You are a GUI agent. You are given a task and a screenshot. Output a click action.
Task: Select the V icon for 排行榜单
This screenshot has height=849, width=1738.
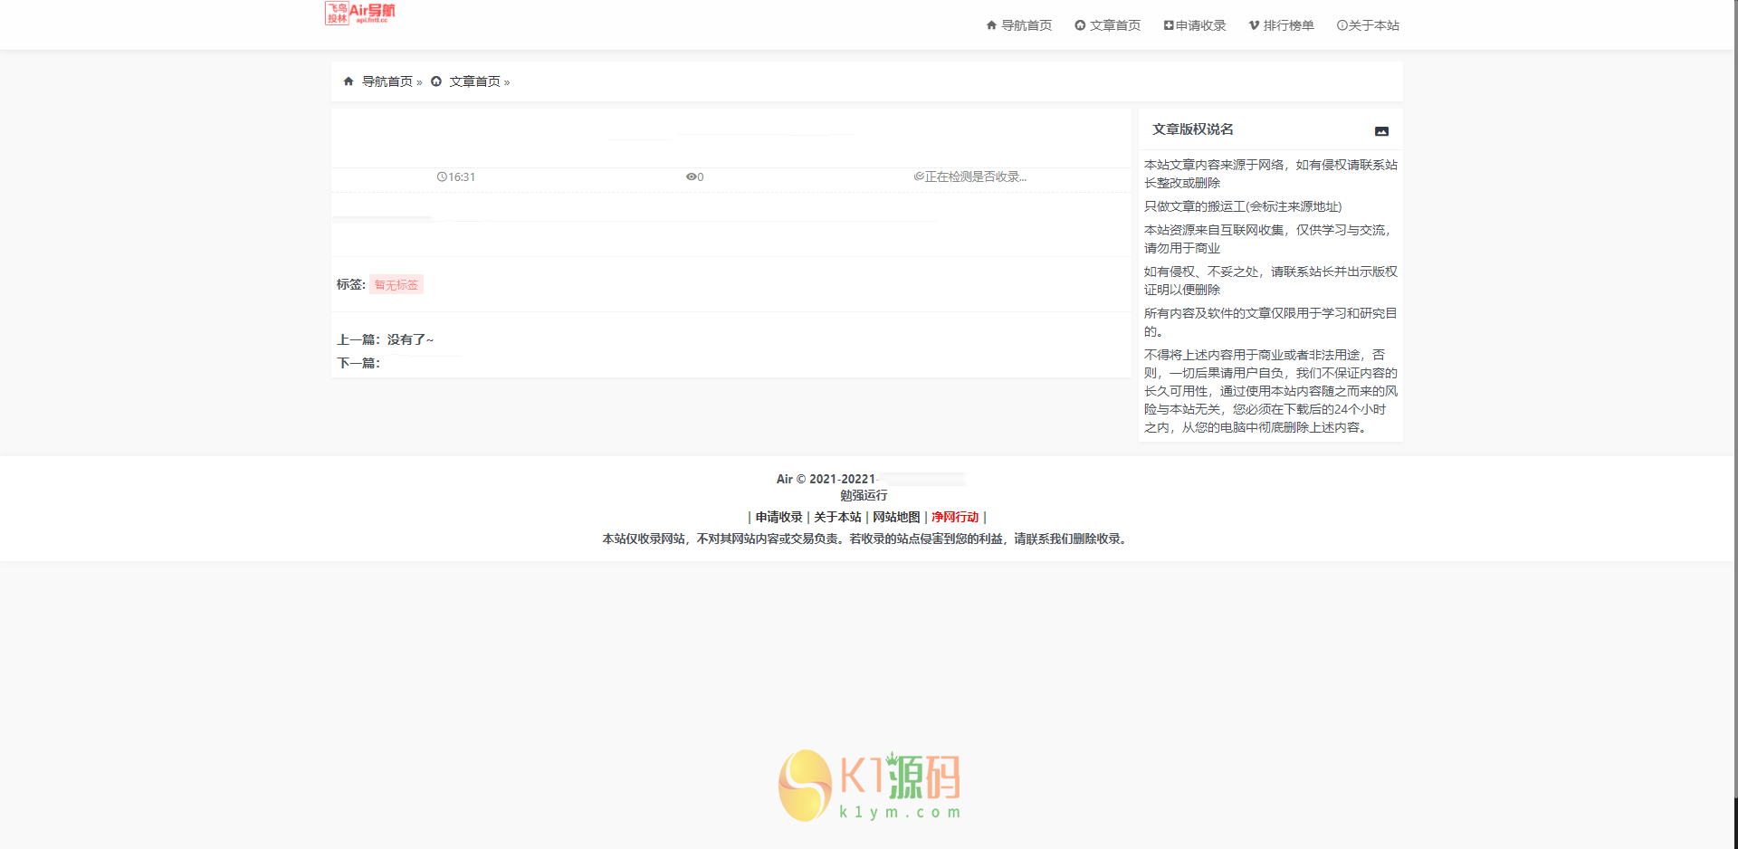[x=1253, y=24]
